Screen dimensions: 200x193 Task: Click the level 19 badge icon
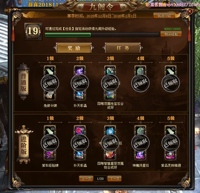pos(33,31)
